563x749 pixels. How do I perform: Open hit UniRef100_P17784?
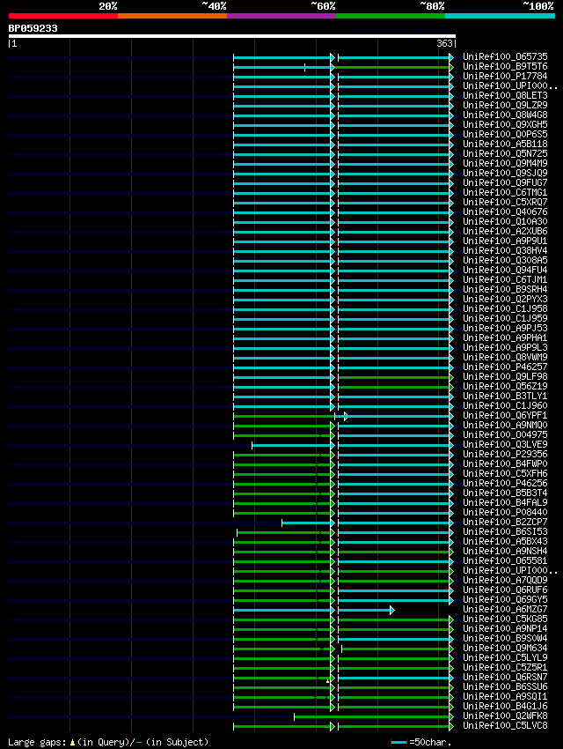click(x=505, y=77)
